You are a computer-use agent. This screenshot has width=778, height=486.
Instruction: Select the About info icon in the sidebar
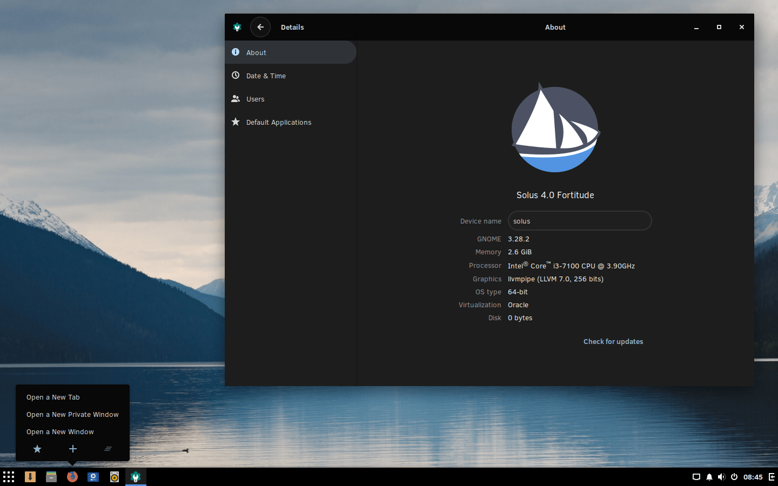click(x=236, y=52)
